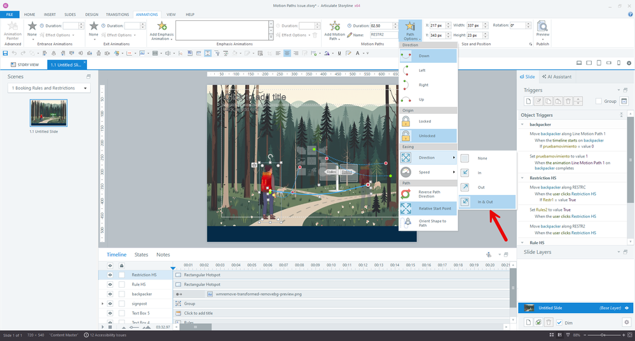
Task: Hide the backpacker layer with eye icon
Action: (x=109, y=294)
